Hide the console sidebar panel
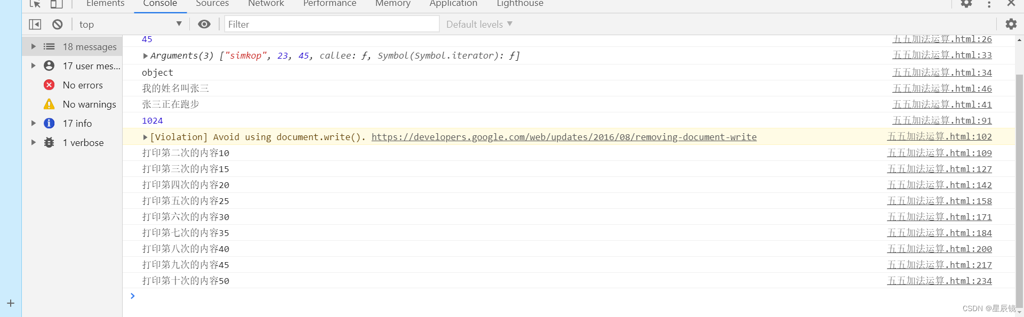 [x=35, y=25]
